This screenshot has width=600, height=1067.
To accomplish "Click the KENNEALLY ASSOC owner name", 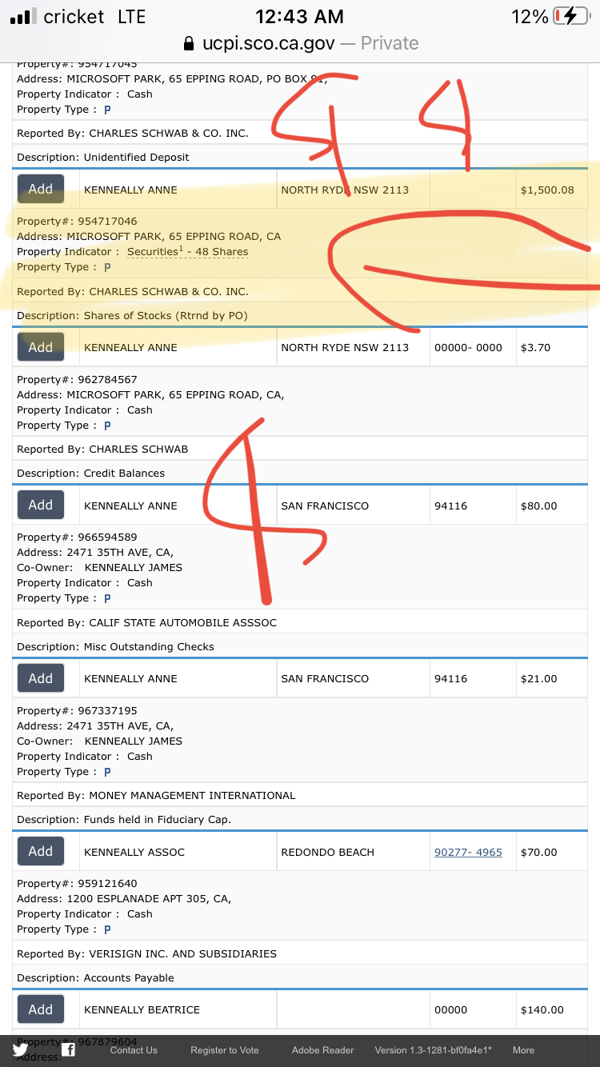I will pos(134,852).
